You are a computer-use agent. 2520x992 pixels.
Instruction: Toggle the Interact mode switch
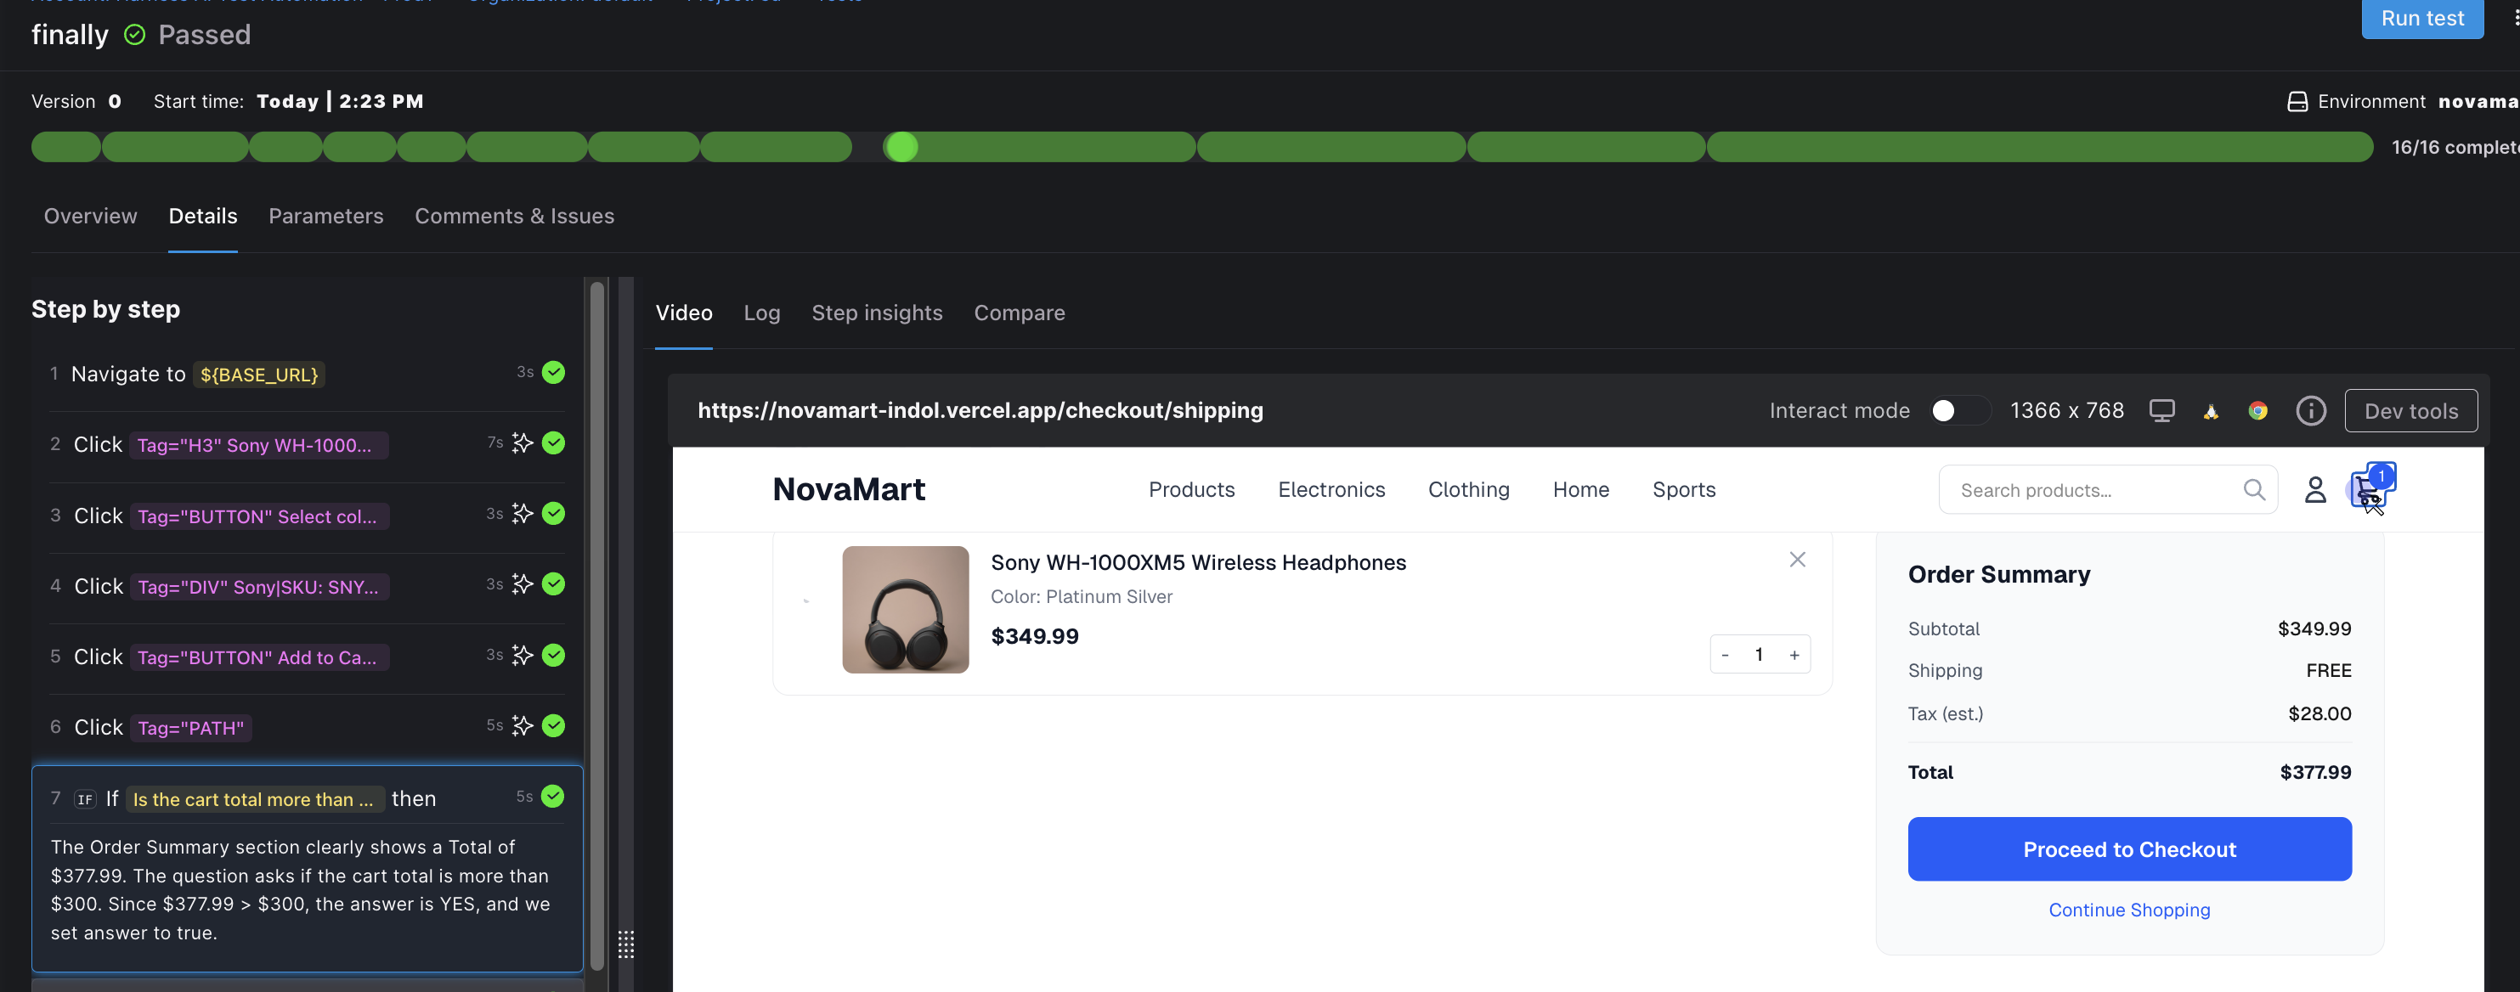pyautogui.click(x=1958, y=411)
